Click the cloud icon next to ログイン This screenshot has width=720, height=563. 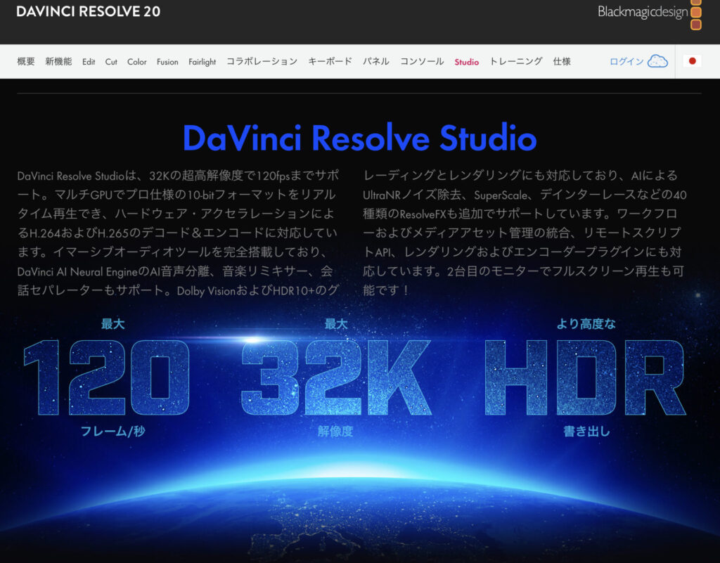tap(657, 61)
